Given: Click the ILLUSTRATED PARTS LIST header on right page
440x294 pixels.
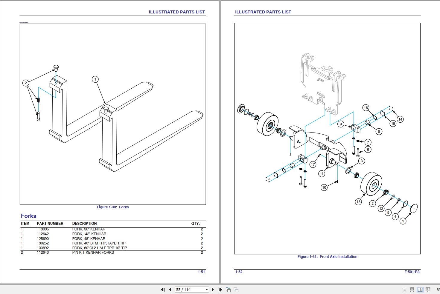Looking at the screenshot, I should pos(263,12).
